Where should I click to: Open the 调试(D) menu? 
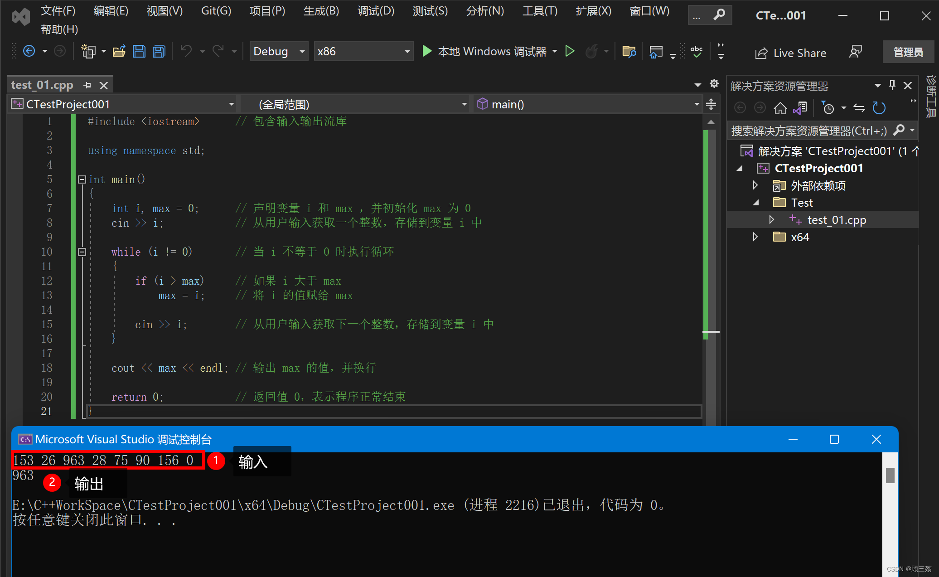[376, 11]
